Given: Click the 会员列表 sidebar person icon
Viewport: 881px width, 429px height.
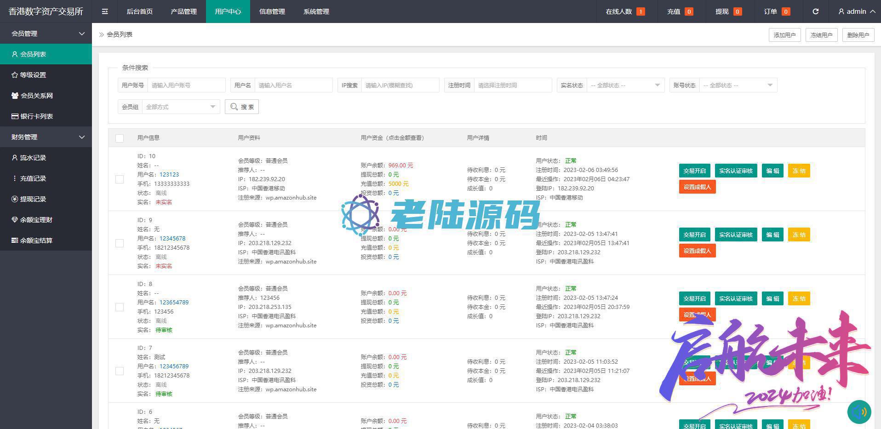Looking at the screenshot, I should tap(15, 54).
